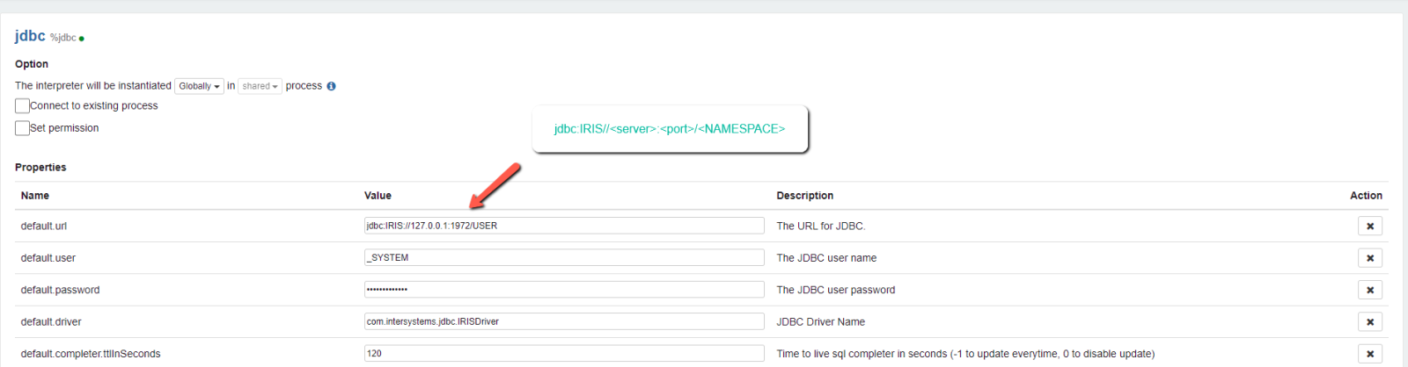Focus the default.user _SYSTEM field

pos(563,257)
